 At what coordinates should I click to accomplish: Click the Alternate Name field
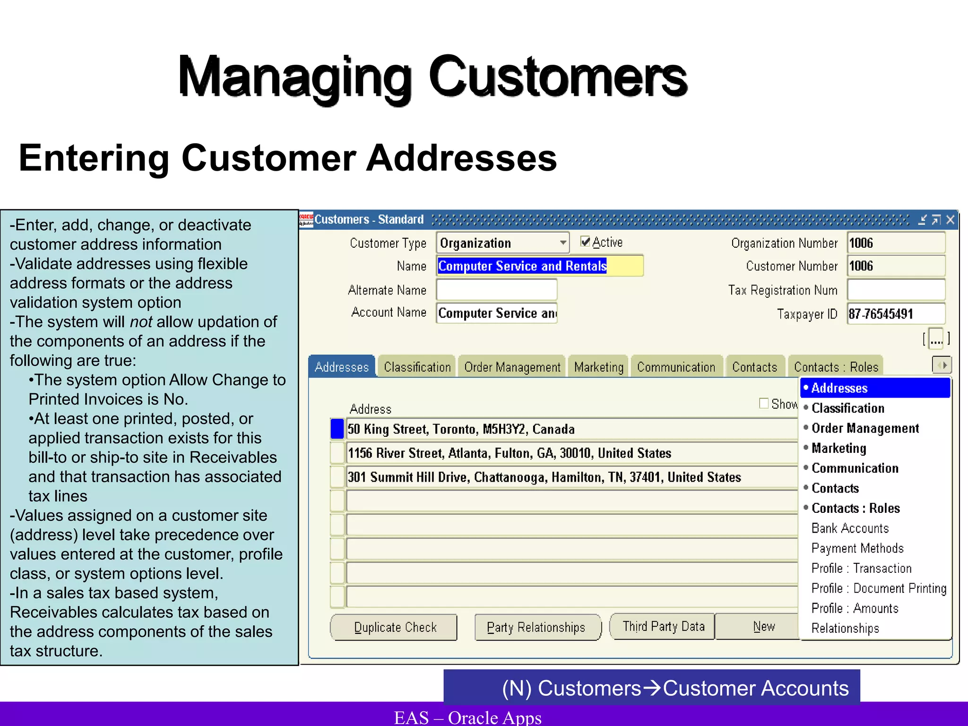point(497,289)
